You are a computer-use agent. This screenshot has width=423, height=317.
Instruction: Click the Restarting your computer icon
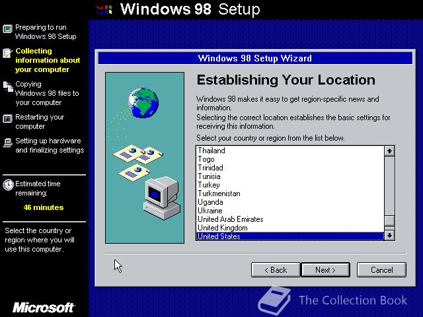click(7, 119)
